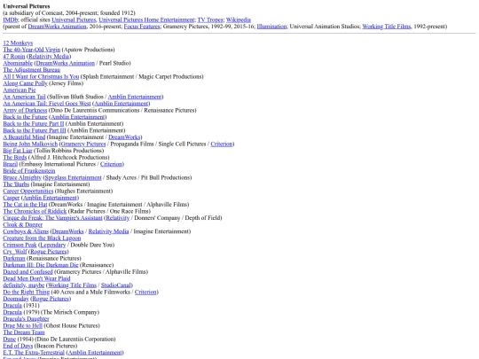Image resolution: width=479 pixels, height=359 pixels.
Task: Open the Big Fat Liar link
Action: click(18, 151)
